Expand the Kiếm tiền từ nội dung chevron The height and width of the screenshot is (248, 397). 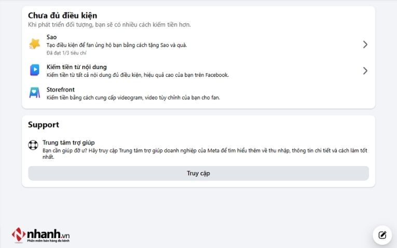pyautogui.click(x=365, y=71)
